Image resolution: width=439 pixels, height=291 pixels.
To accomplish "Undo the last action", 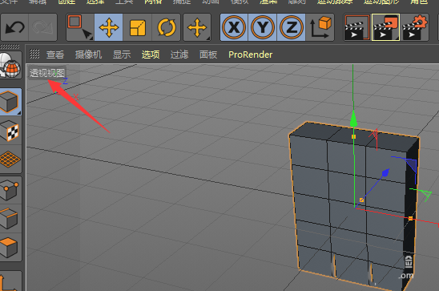I will point(14,27).
